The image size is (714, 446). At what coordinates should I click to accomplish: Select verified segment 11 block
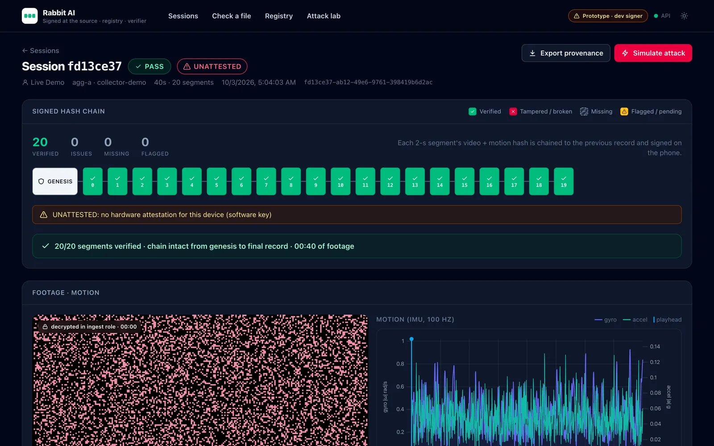(x=365, y=182)
